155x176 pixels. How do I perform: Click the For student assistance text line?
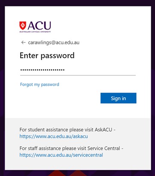tap(67, 130)
